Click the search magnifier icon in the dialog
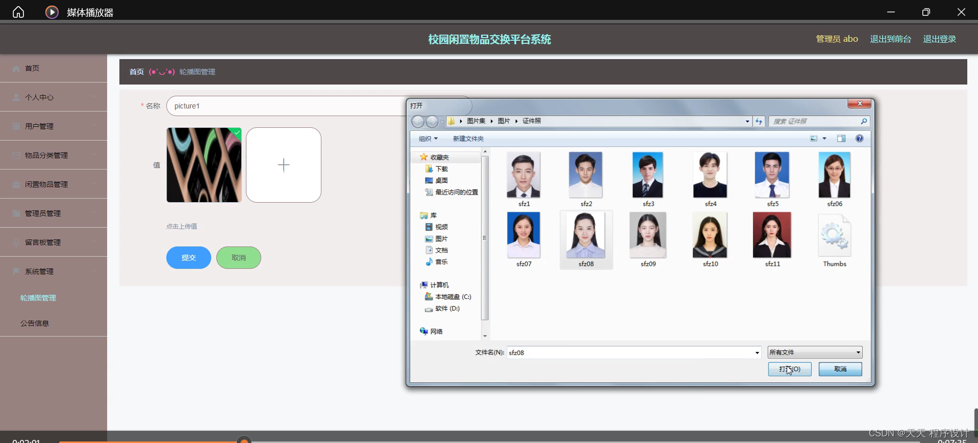This screenshot has height=443, width=978. click(x=864, y=121)
